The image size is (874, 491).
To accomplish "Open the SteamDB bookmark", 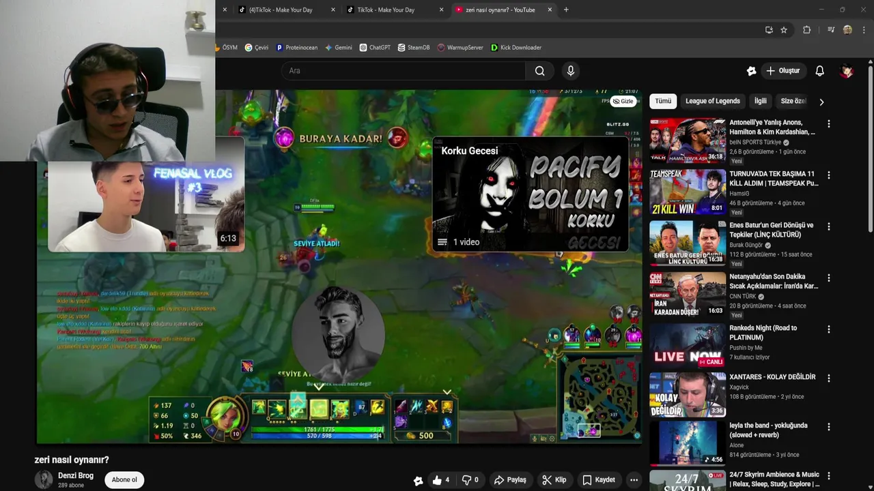I will [413, 48].
